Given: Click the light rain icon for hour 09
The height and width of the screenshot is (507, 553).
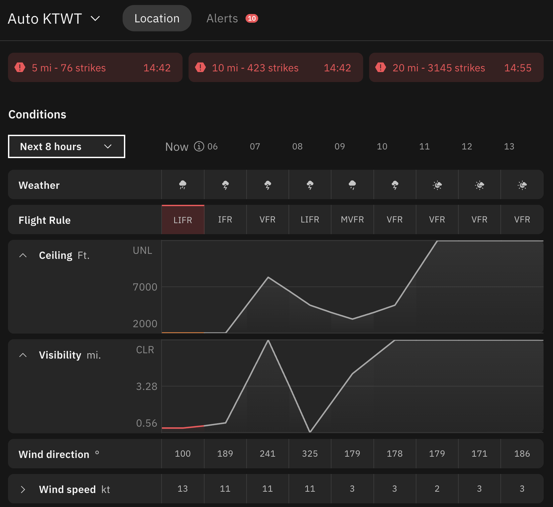Looking at the screenshot, I should [352, 185].
